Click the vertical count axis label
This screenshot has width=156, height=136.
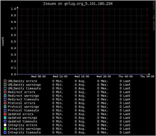tap(3, 41)
